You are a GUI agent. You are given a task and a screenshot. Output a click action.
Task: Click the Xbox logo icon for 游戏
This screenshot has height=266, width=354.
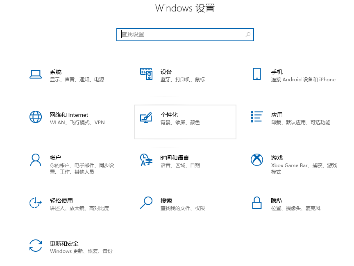pyautogui.click(x=257, y=160)
